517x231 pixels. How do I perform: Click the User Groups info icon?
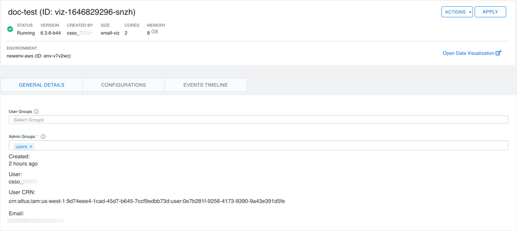coord(36,111)
